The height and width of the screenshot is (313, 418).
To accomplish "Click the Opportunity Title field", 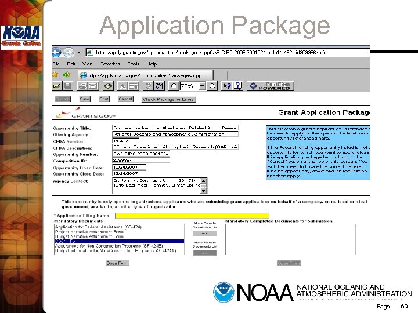I will point(175,128).
